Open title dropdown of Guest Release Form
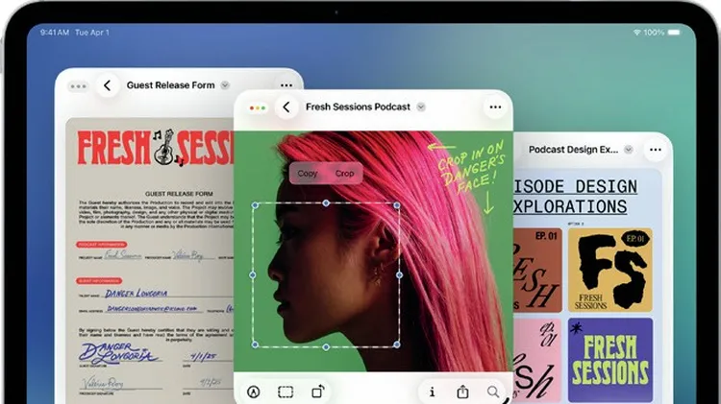 click(225, 85)
